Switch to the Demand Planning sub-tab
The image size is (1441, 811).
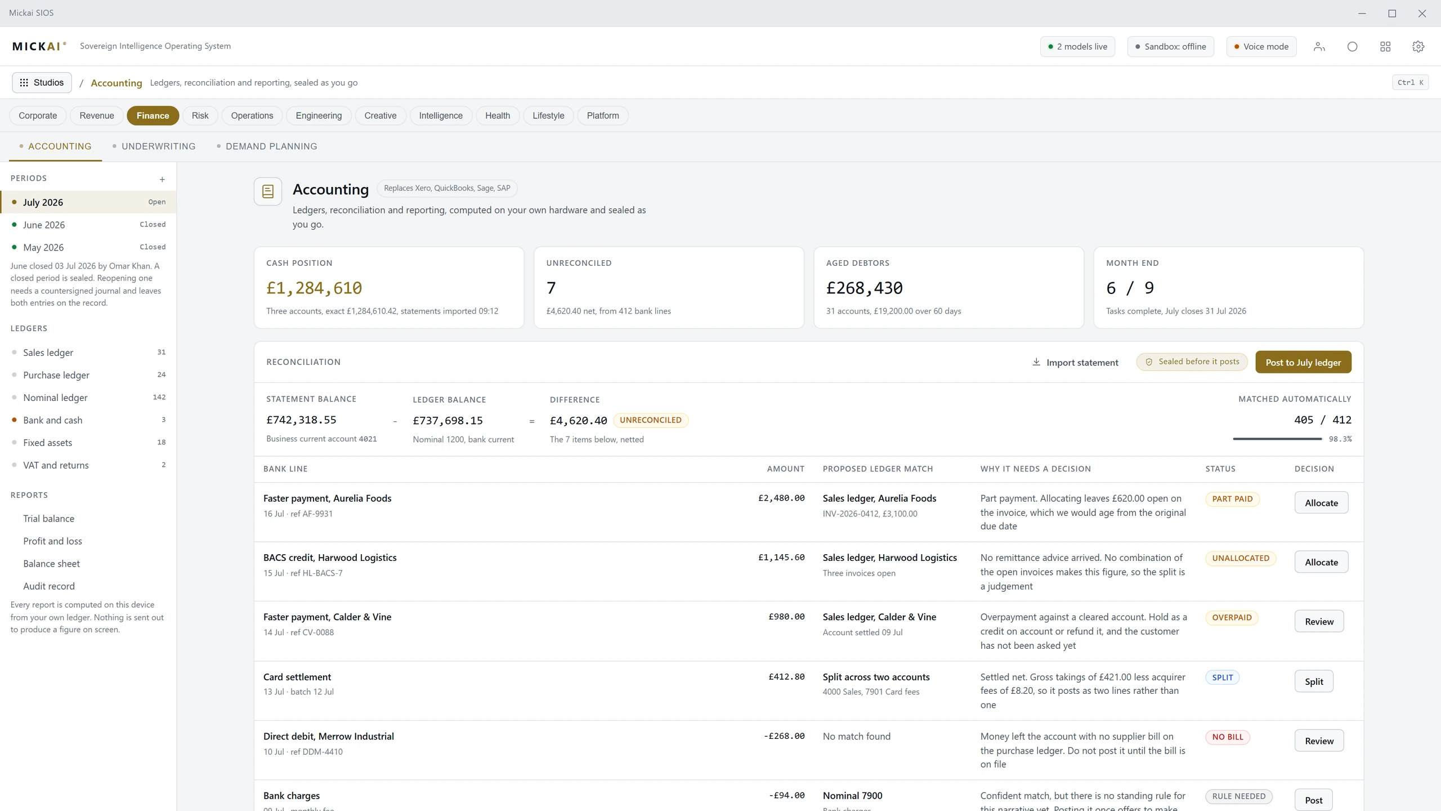click(x=267, y=146)
